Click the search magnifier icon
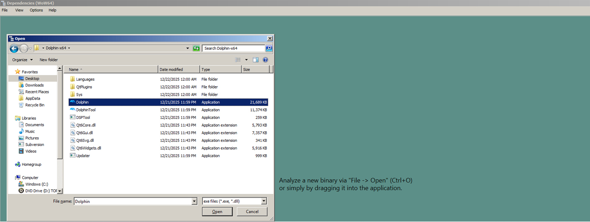Viewport: 590px width, 222px height. tap(269, 48)
